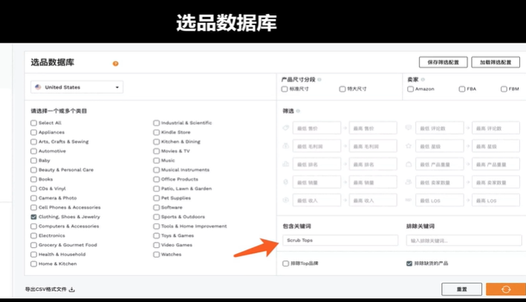Viewport: 526px width, 302px height.
Task: Check the Music category checkbox
Action: click(x=156, y=160)
